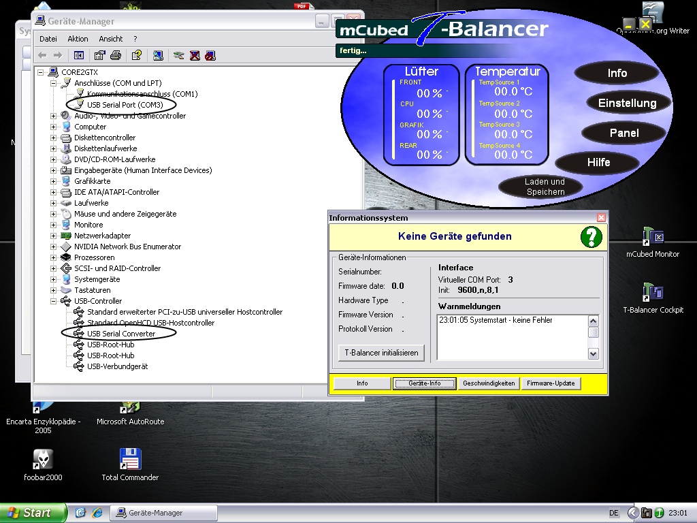Open Hilfe in T-Balancer
This screenshot has width=697, height=523.
(x=598, y=162)
